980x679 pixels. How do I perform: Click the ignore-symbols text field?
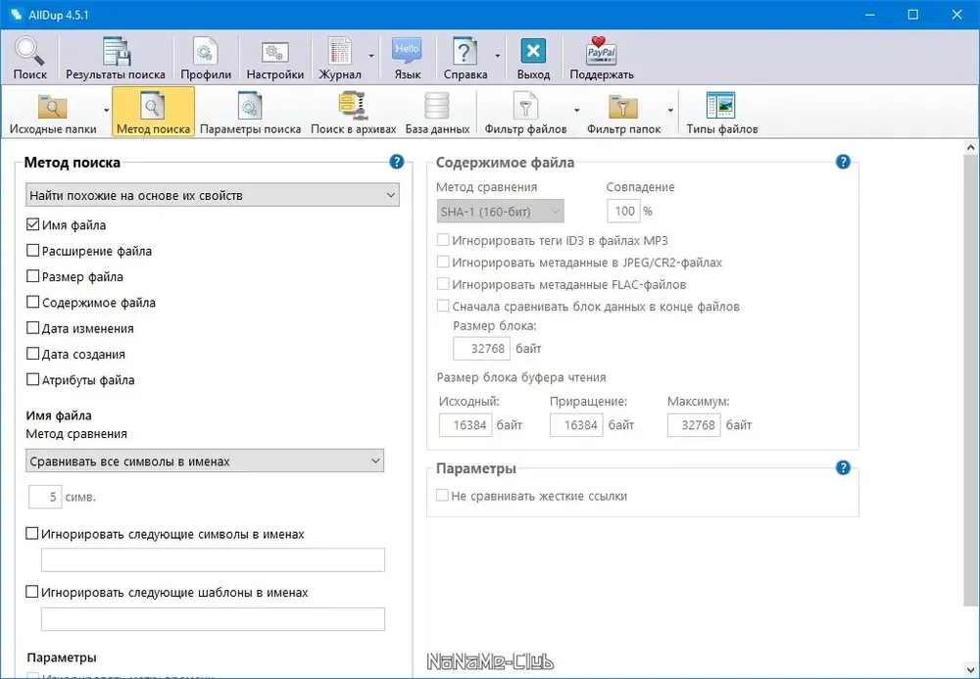coord(213,560)
